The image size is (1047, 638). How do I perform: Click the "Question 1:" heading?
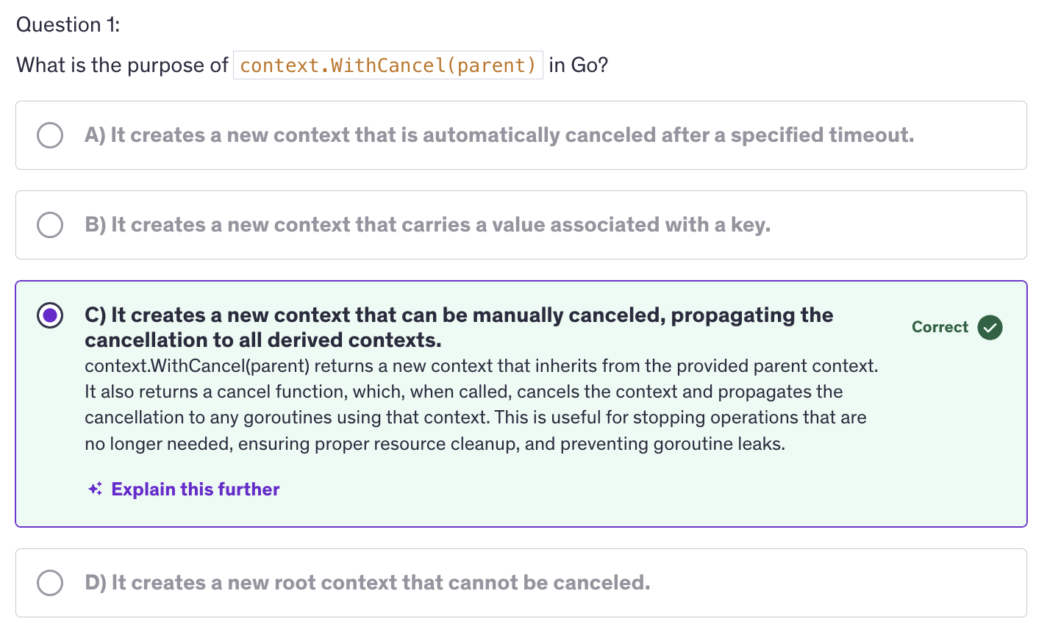click(68, 25)
